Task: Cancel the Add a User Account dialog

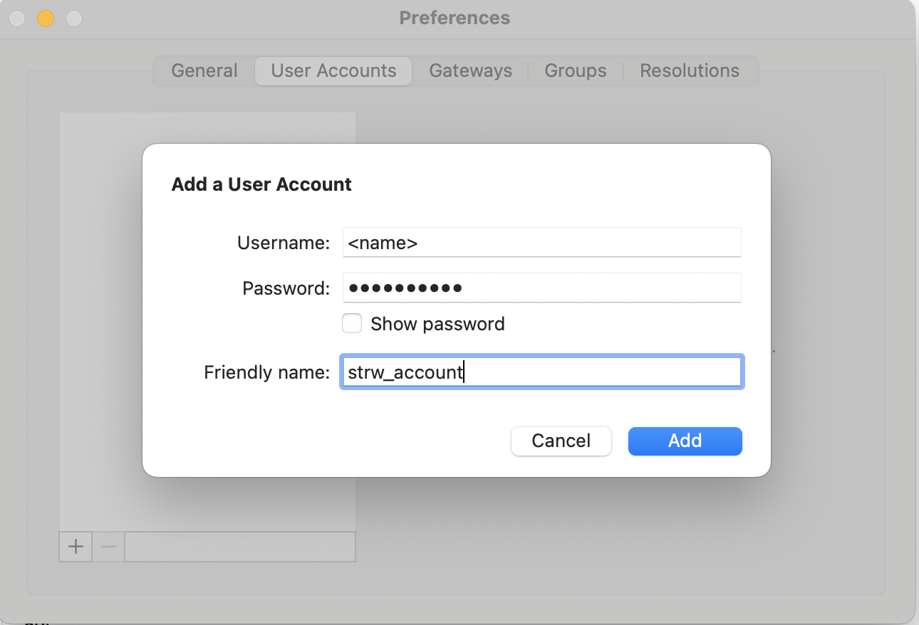Action: [561, 441]
